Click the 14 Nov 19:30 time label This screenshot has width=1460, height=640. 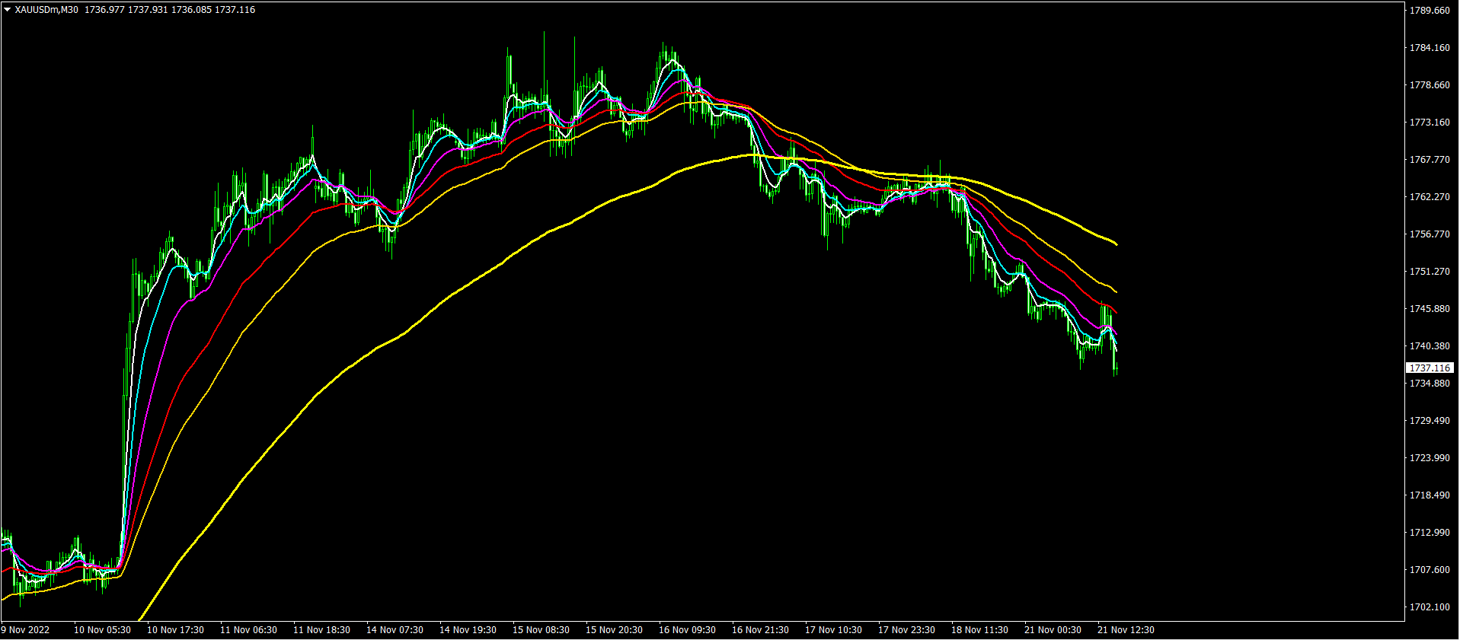[x=468, y=630]
